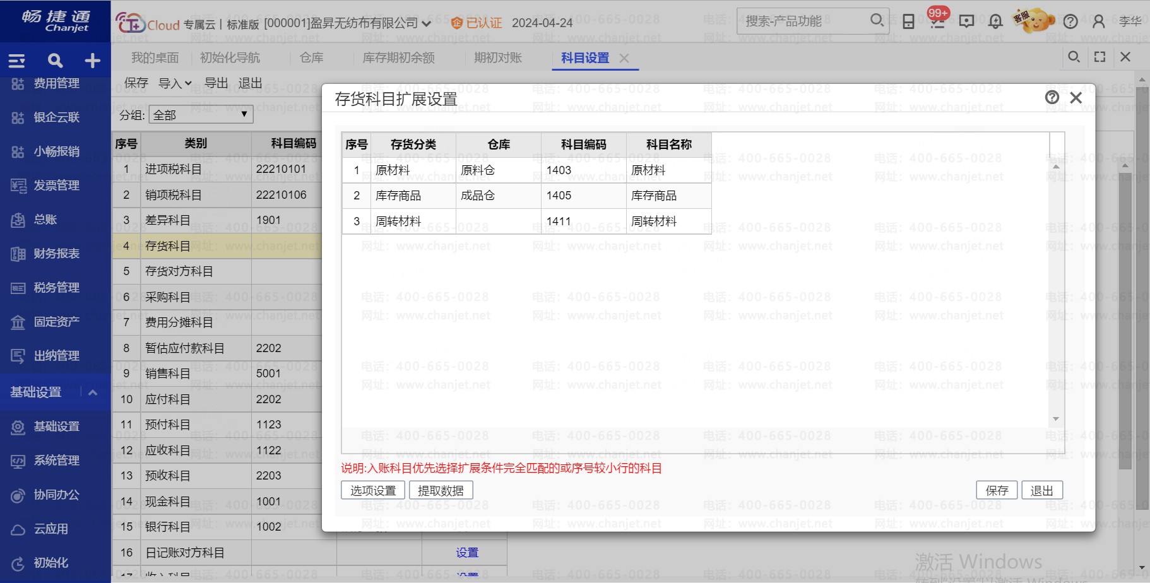
Task: Open the notification bell icon
Action: click(995, 21)
